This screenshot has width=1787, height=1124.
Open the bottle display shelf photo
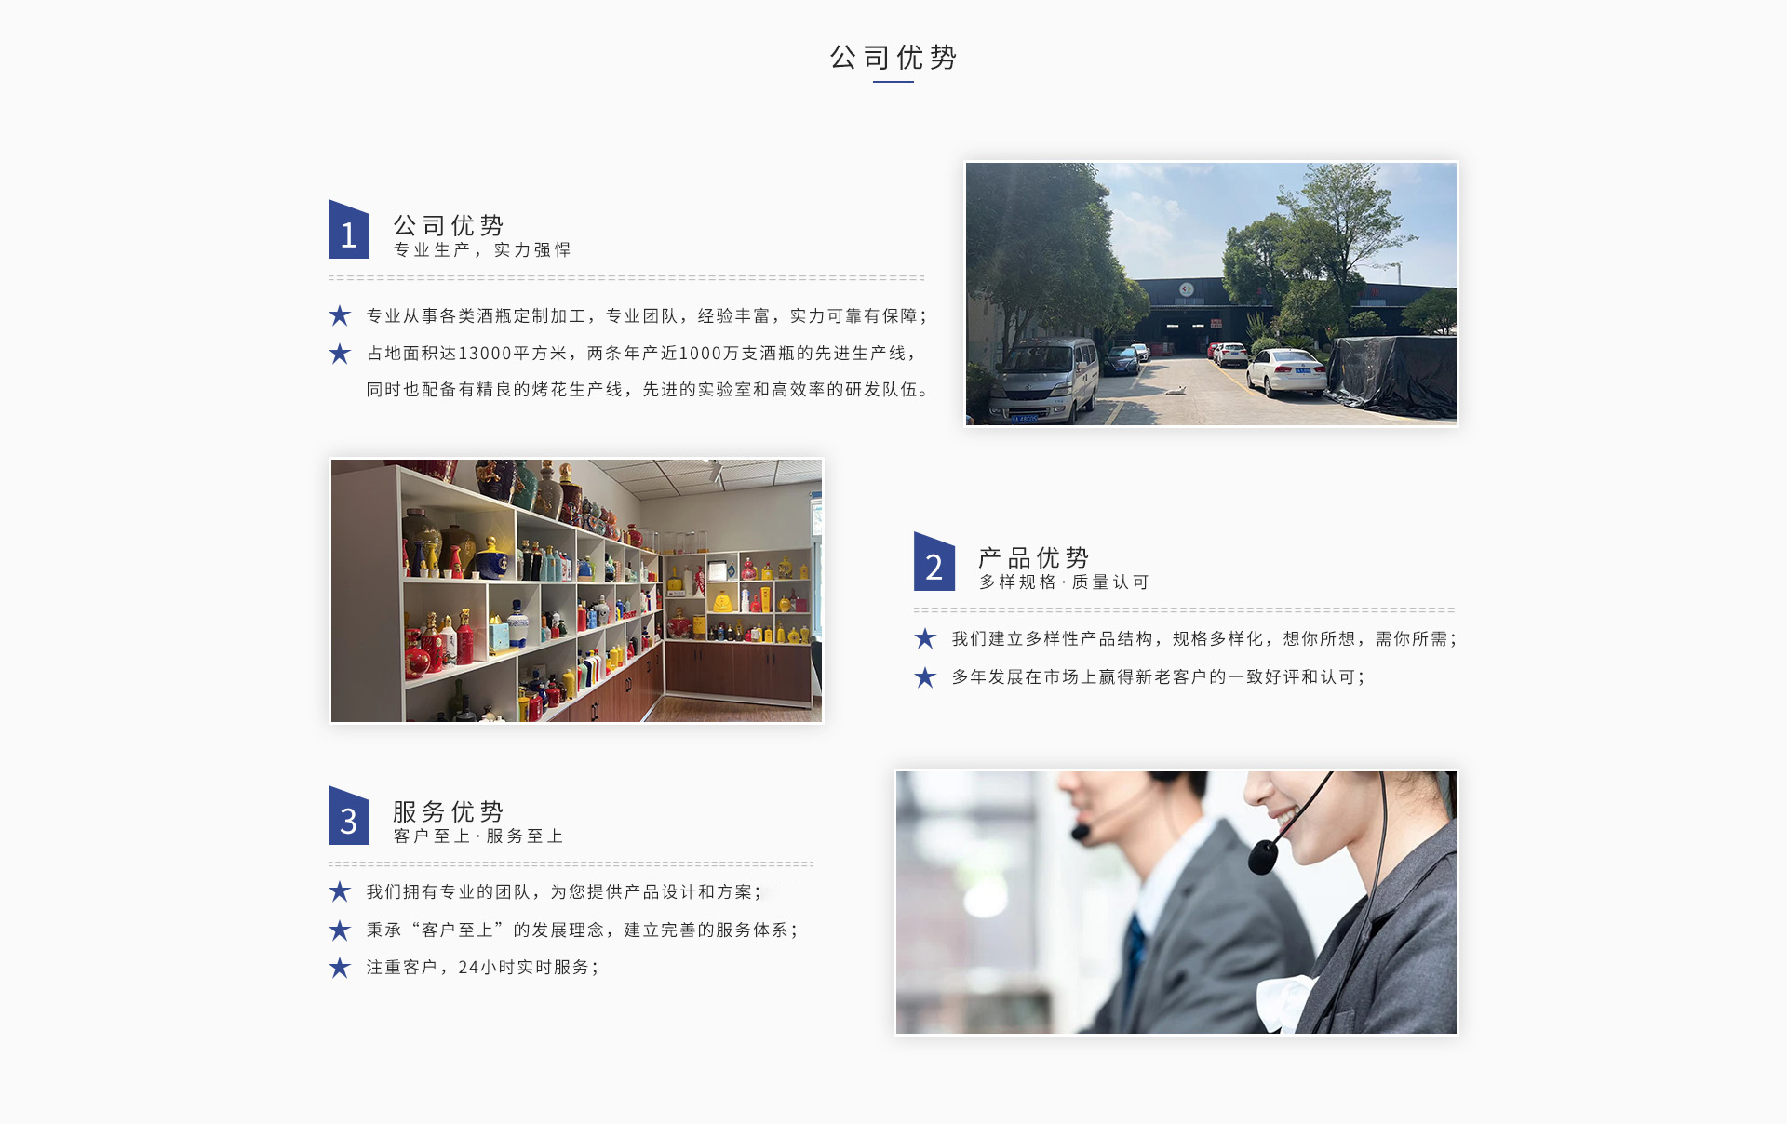coord(577,591)
